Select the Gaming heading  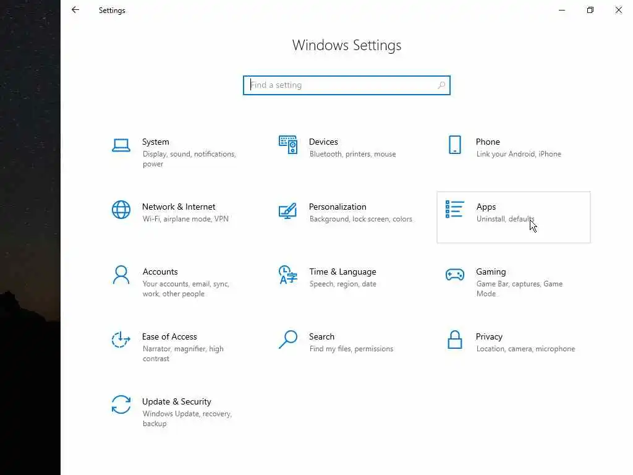[491, 272]
